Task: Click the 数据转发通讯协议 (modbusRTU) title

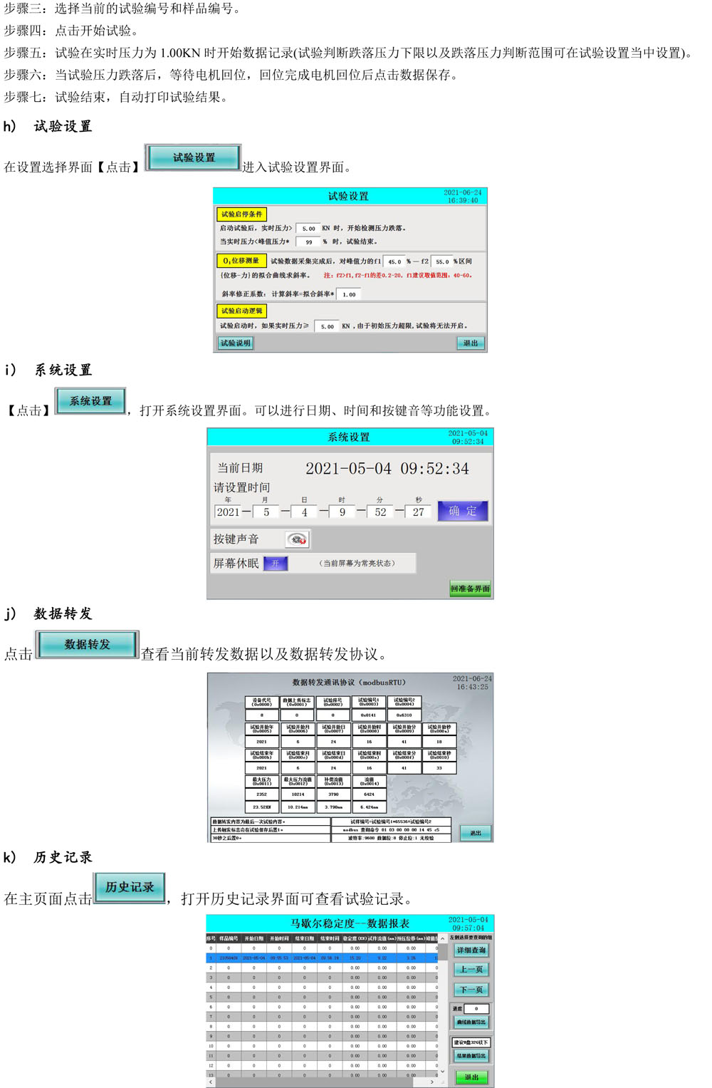Action: [349, 683]
